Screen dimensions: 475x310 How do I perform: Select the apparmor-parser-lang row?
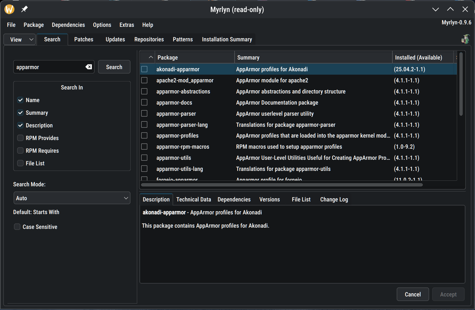[x=298, y=125]
